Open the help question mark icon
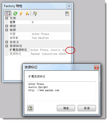The width and height of the screenshot is (109, 122). [30, 108]
